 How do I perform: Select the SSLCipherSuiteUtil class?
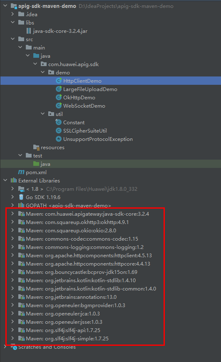tap(85, 131)
